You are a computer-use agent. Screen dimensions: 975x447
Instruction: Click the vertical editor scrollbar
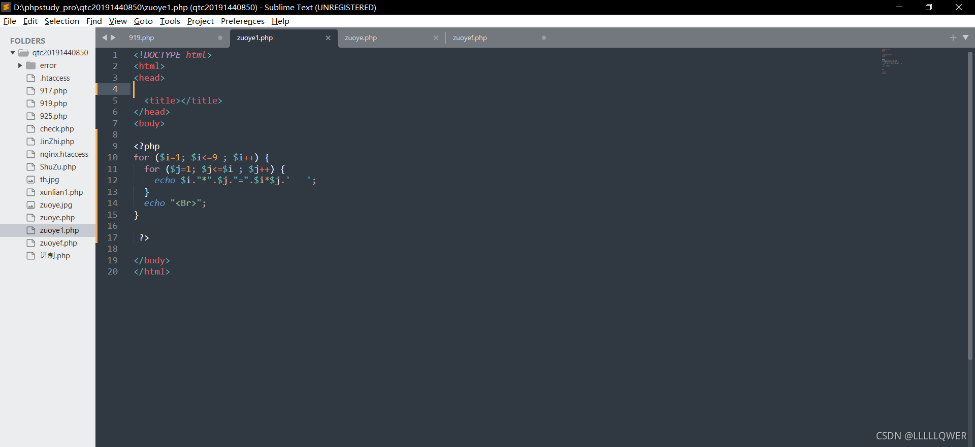(x=970, y=205)
